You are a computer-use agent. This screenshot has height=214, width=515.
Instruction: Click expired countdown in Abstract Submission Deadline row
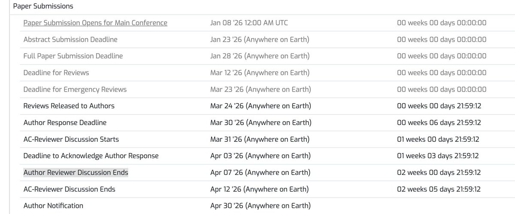point(442,40)
